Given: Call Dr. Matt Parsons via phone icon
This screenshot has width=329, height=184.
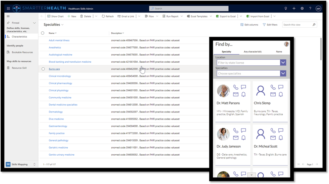Looking at the screenshot, I should (x=235, y=87).
